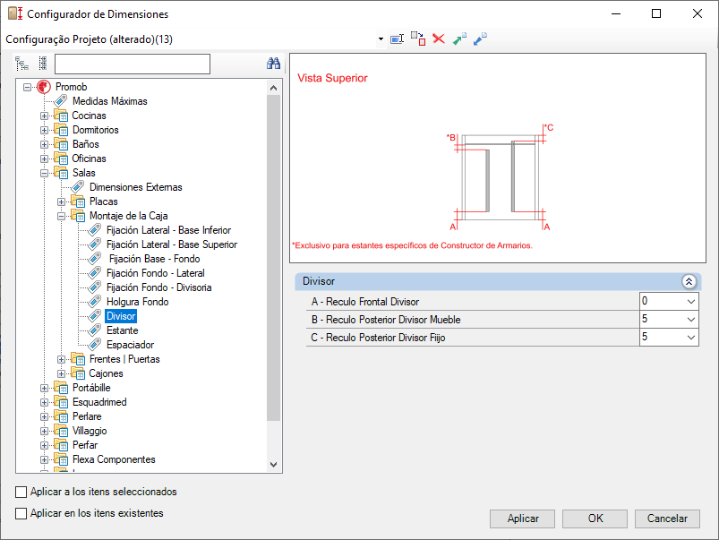Click the Promob root globe icon
719x540 pixels.
(x=44, y=87)
